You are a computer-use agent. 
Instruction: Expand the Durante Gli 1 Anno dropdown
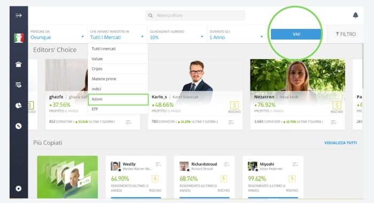pos(237,34)
